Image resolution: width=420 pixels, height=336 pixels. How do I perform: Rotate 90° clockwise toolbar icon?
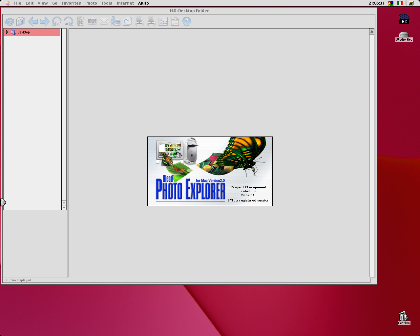pyautogui.click(x=68, y=22)
